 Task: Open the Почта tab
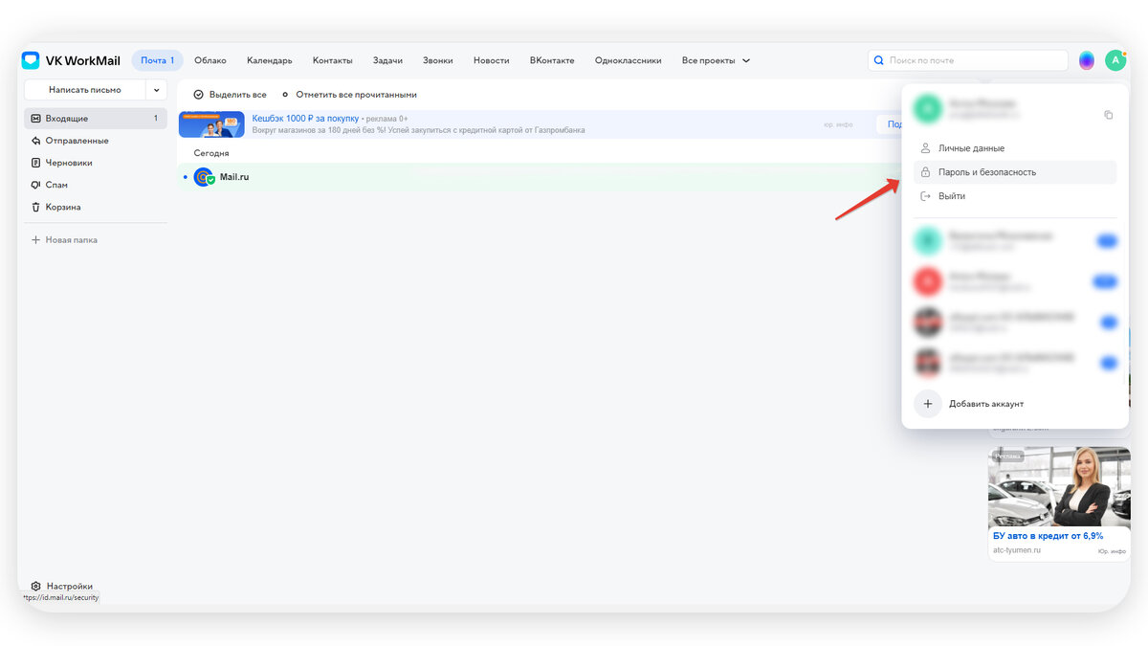(x=157, y=60)
